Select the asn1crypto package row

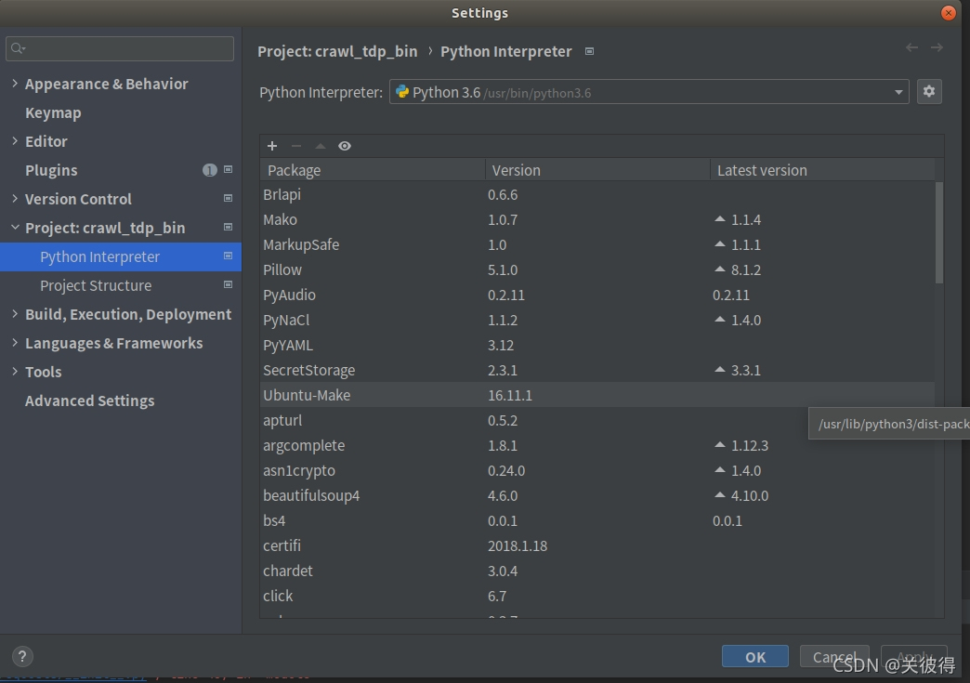(x=597, y=470)
